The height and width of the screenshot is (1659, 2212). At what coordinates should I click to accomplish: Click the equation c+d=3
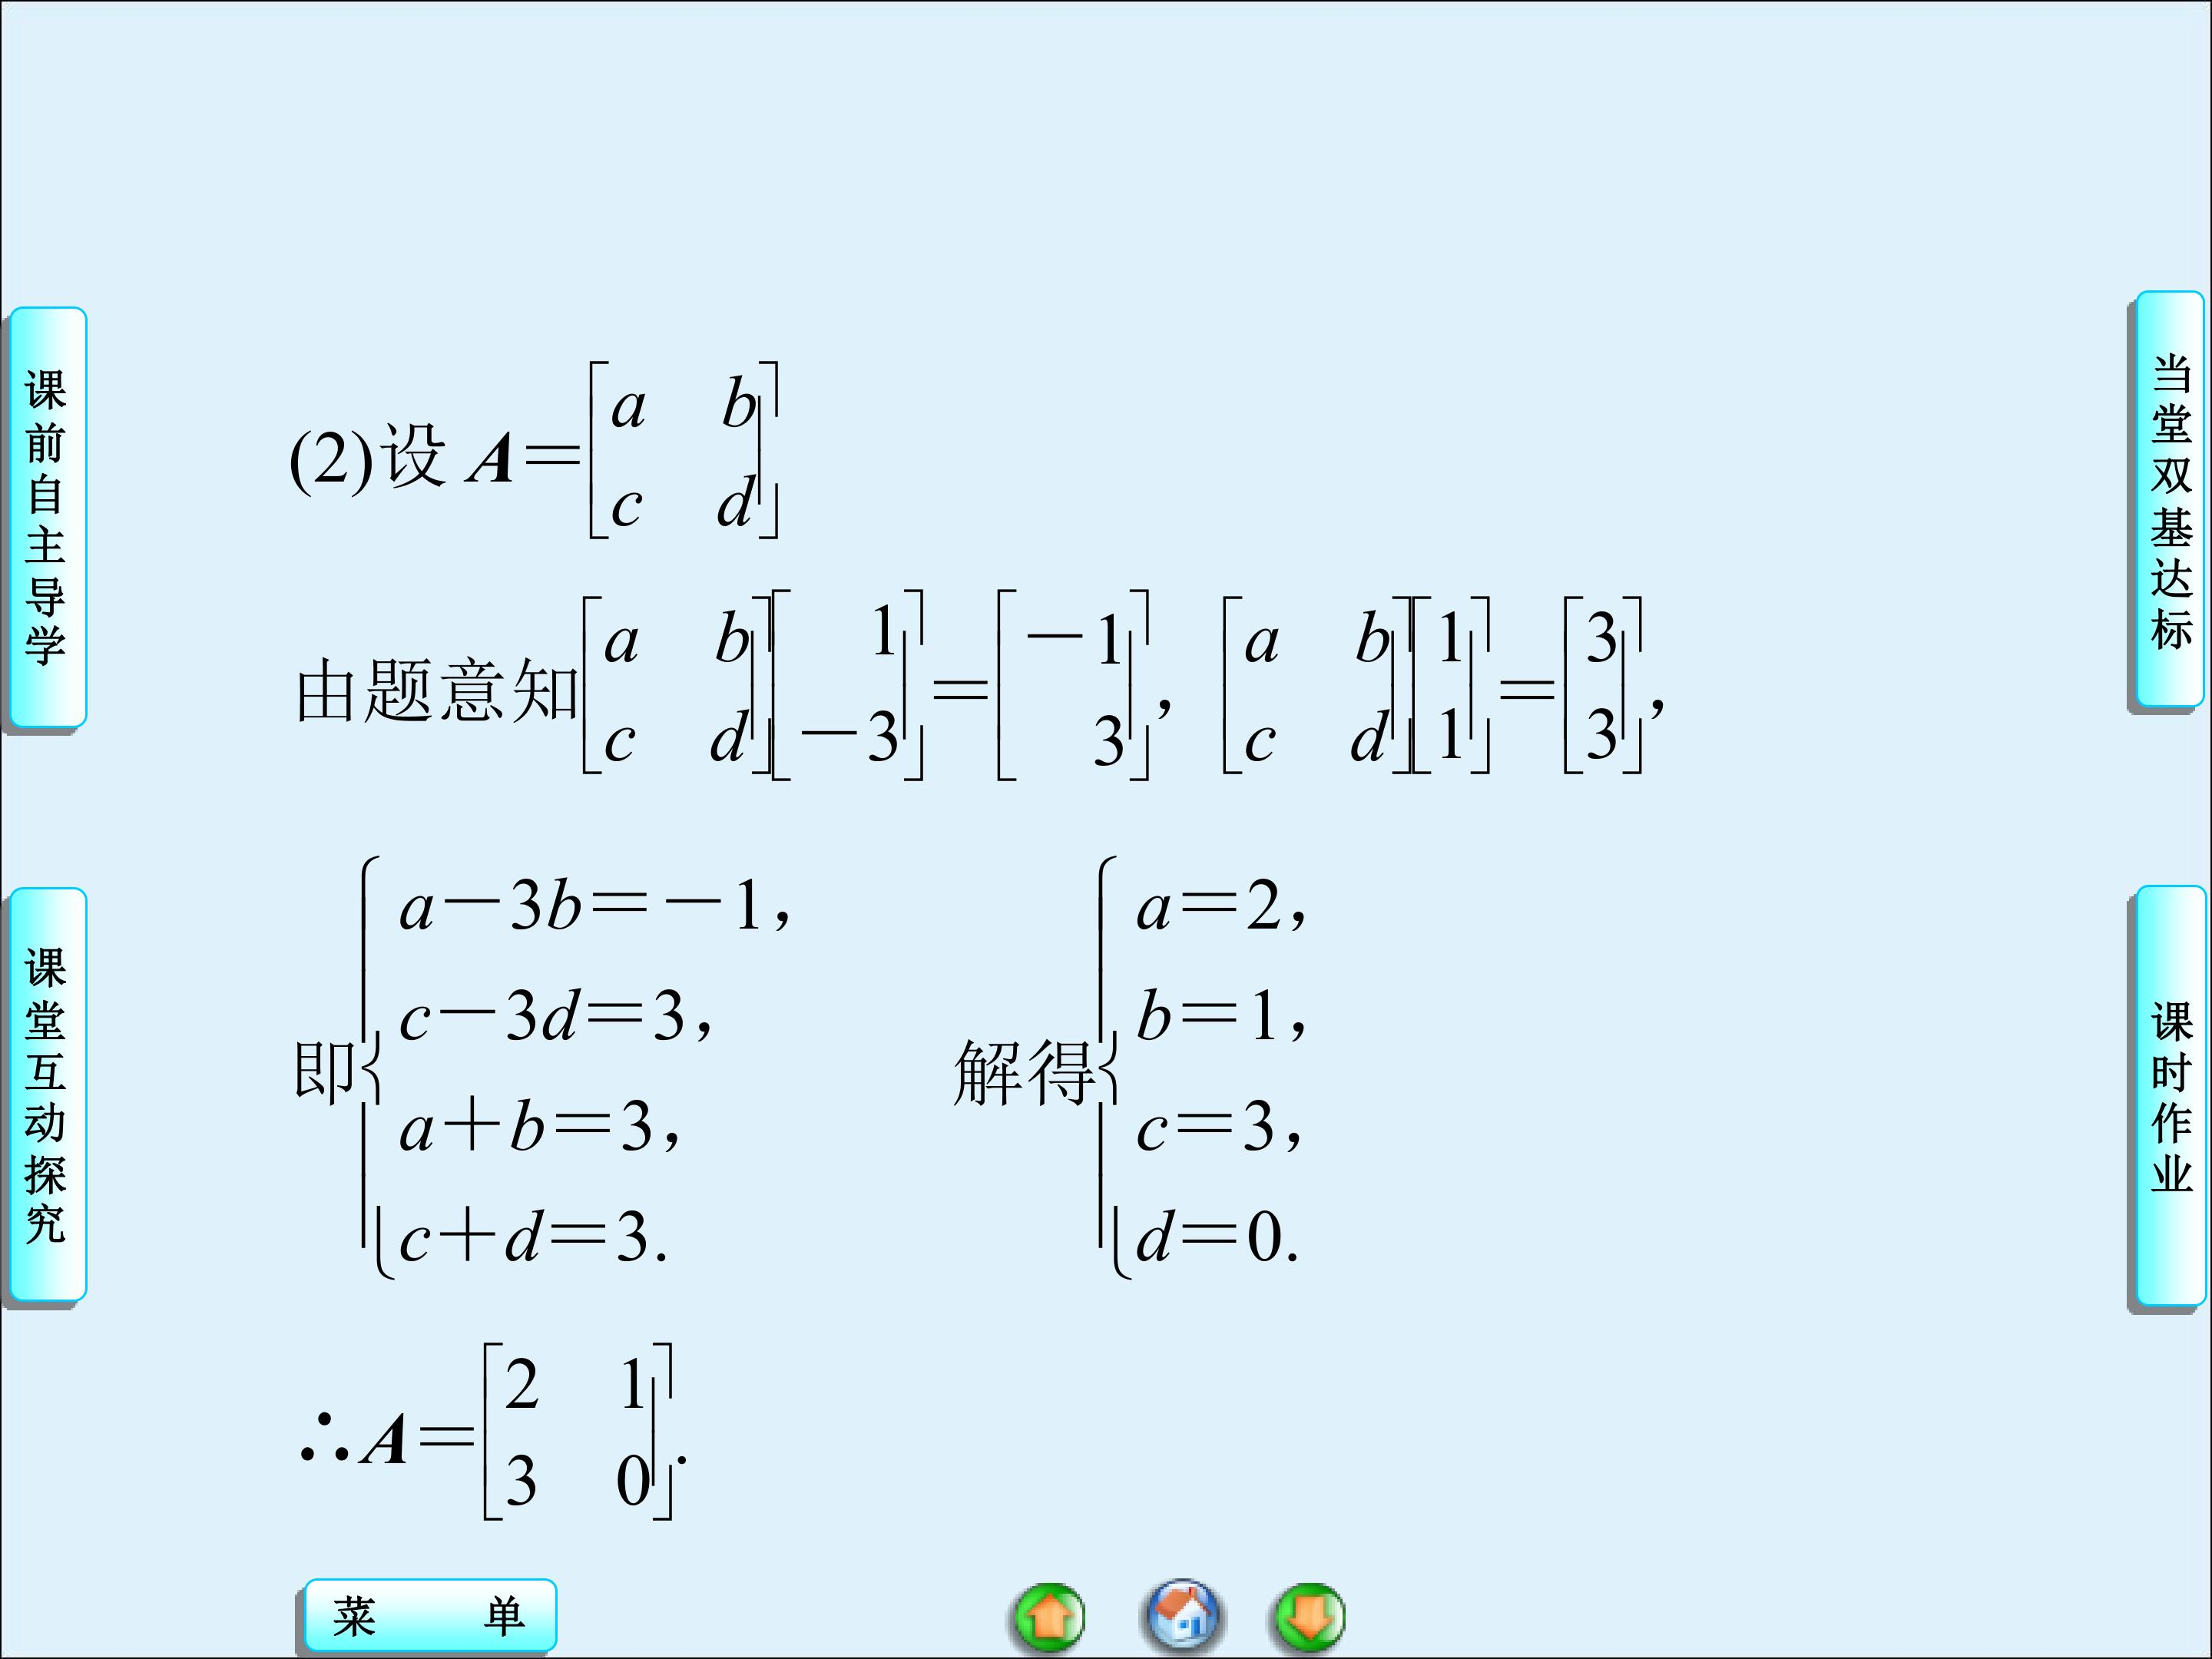(532, 1238)
